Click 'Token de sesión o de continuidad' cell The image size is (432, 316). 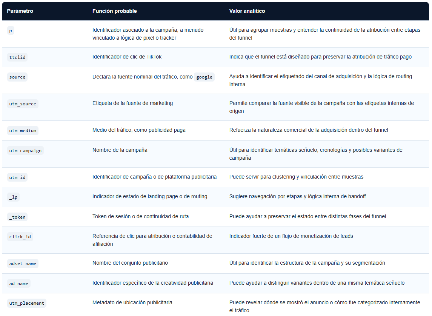click(x=140, y=217)
